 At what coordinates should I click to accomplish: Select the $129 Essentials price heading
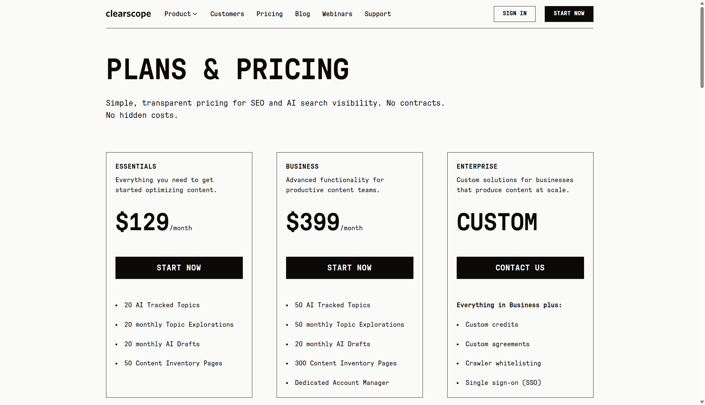click(142, 222)
